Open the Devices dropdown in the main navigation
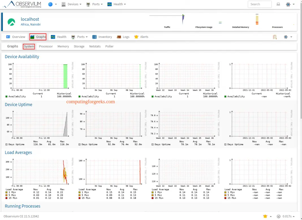The width and height of the screenshot is (302, 220). click(72, 4)
